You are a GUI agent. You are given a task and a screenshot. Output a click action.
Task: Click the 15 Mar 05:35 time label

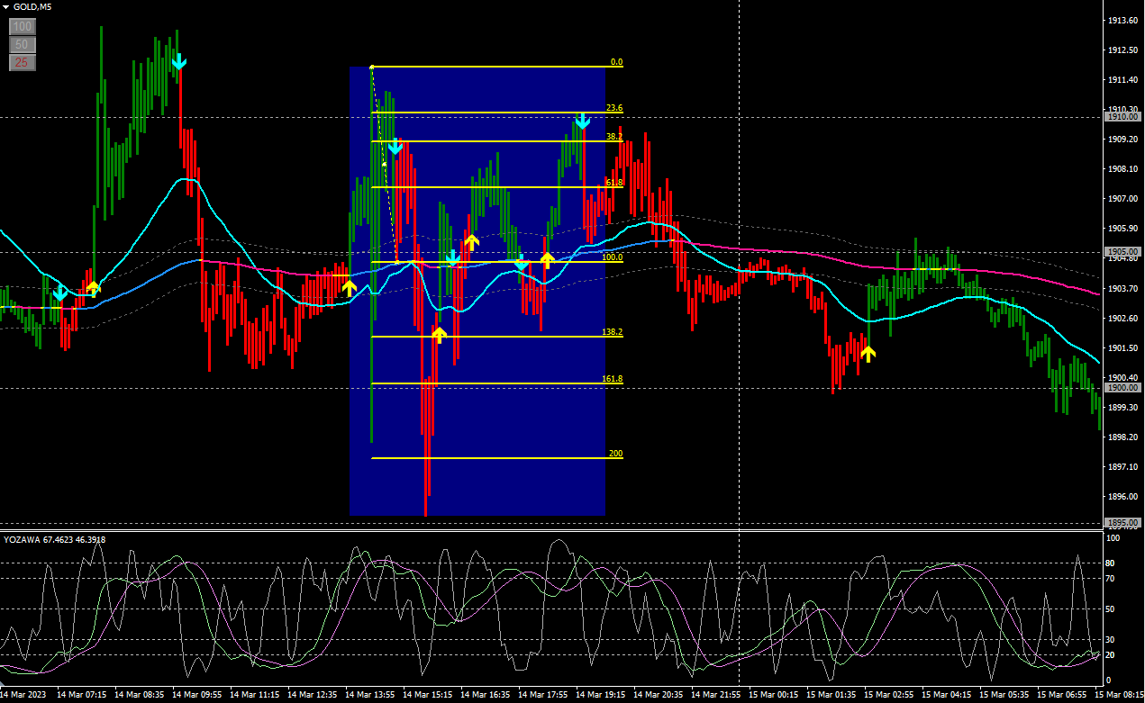(1004, 695)
